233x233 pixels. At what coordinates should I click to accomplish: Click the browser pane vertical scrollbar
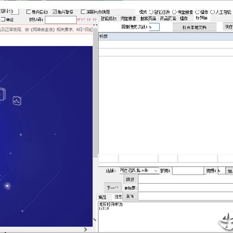point(95,93)
